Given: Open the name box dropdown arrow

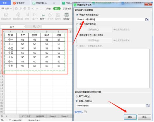Looking at the screenshot, I should pyautogui.click(x=24, y=27).
